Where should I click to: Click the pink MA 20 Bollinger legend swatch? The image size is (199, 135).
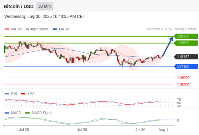7,29
